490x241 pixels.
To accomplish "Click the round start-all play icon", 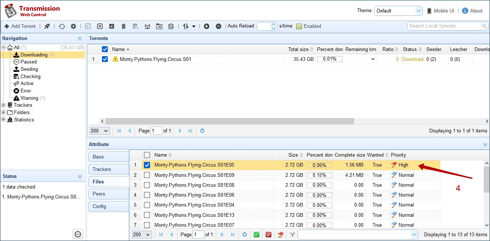I will 206,26.
